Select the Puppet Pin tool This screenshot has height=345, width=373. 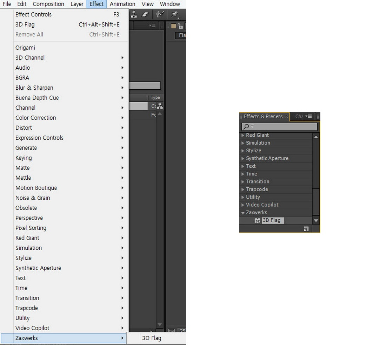tap(175, 14)
